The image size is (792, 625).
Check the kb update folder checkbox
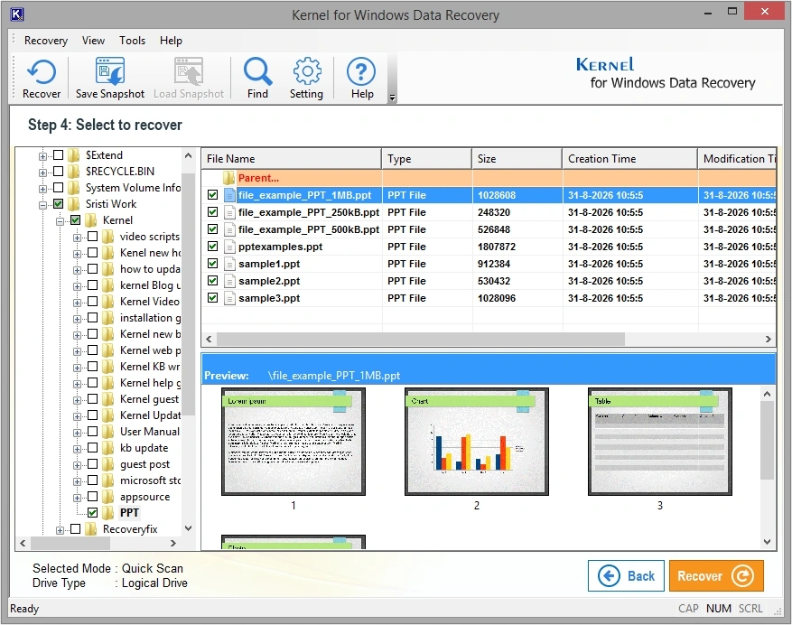coord(93,448)
